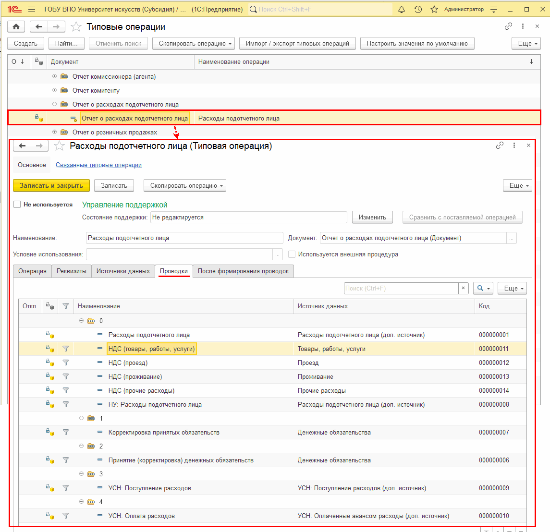Open the Еще dropdown above postings table
The width and height of the screenshot is (550, 532).
click(512, 288)
